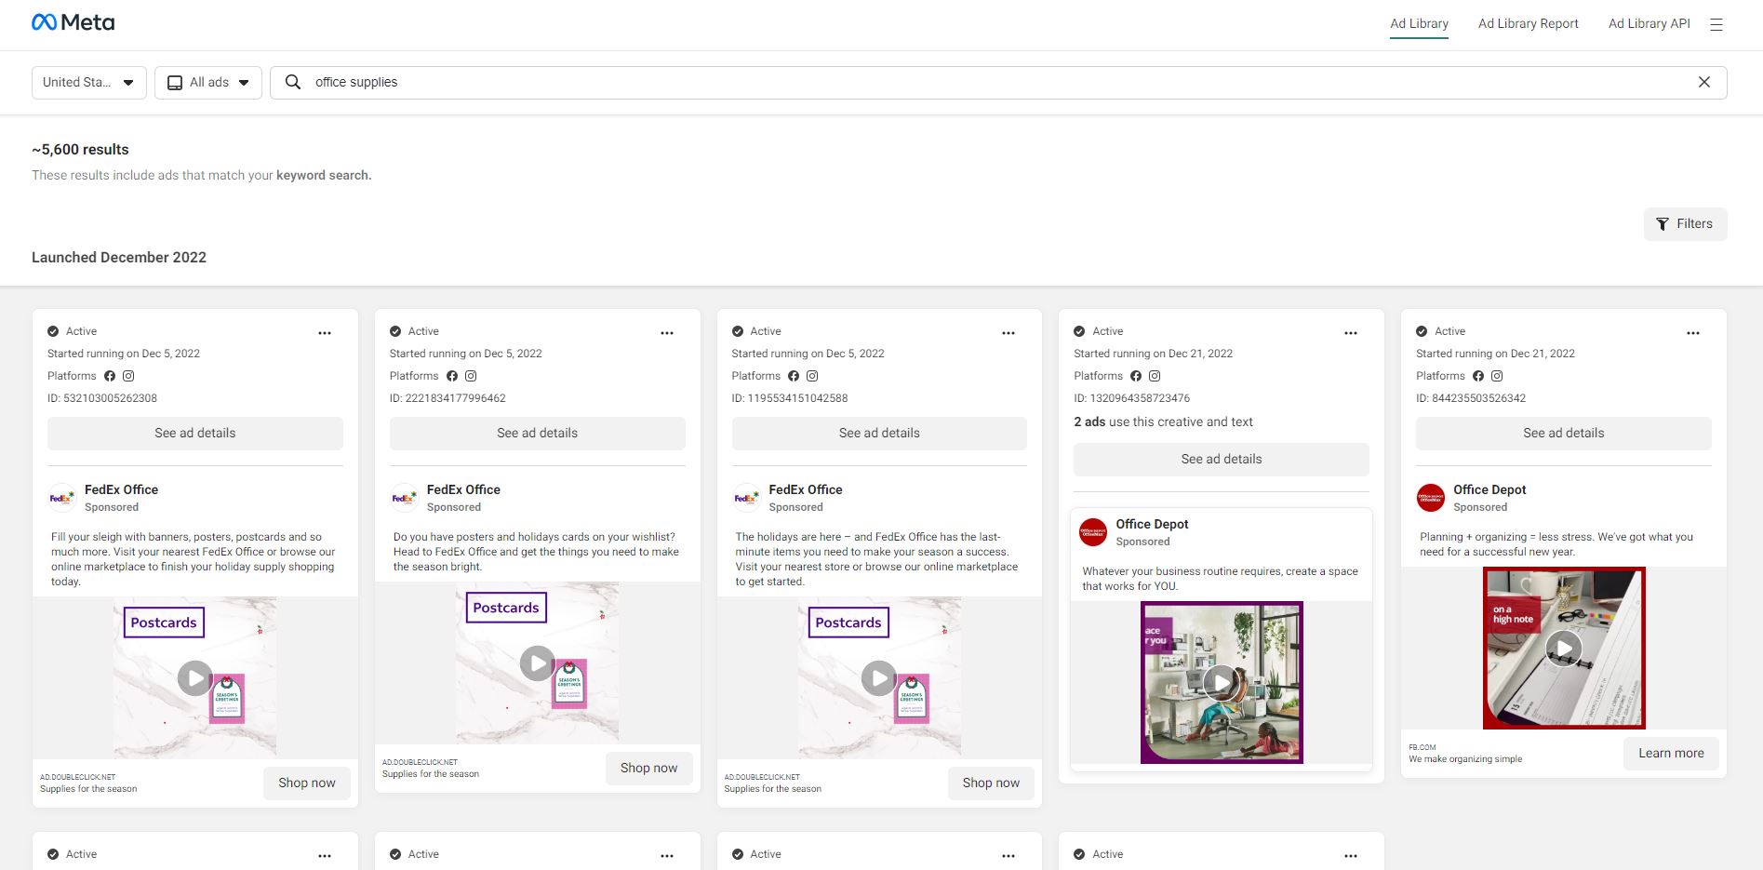Click Instagram platform icon on the second ad
The image size is (1763, 870).
471,376
